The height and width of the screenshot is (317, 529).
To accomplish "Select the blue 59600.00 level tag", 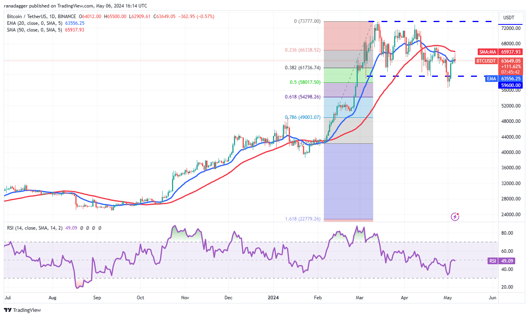I will 511,84.
